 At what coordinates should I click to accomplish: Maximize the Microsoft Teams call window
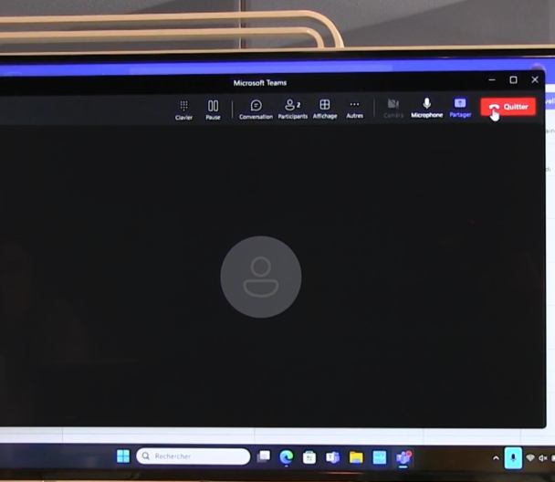tap(513, 80)
